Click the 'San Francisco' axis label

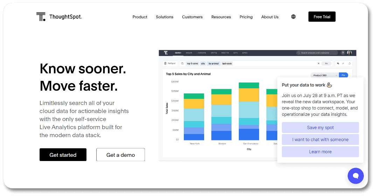click(250, 143)
